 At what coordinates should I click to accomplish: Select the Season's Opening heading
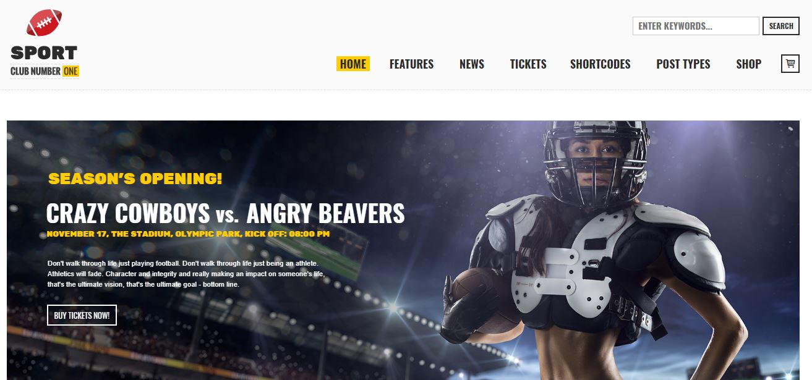pos(135,179)
